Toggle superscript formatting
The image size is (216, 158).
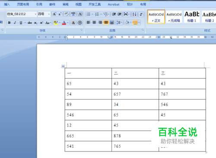coord(41,23)
